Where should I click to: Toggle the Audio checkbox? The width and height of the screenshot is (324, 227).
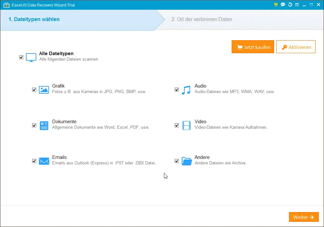click(177, 90)
